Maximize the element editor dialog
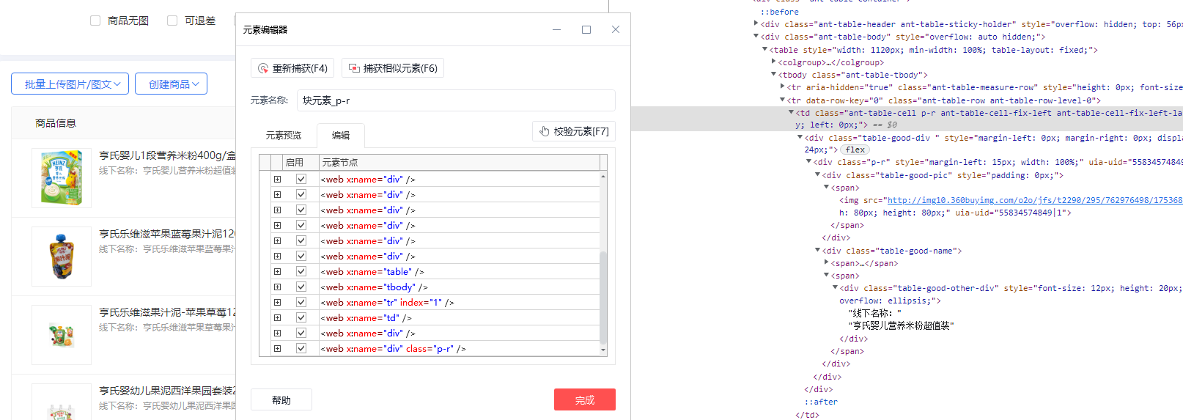Image resolution: width=1183 pixels, height=420 pixels. pyautogui.click(x=586, y=29)
